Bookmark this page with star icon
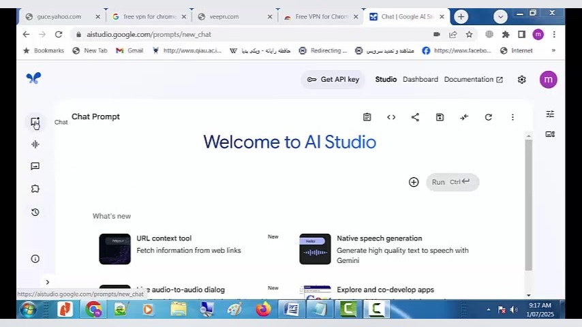 (469, 35)
